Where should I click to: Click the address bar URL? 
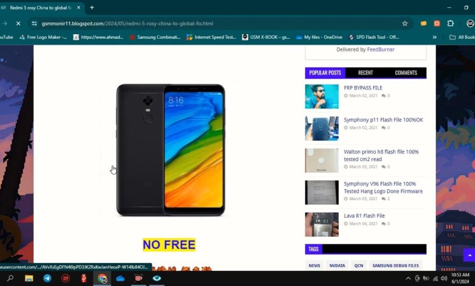127,23
